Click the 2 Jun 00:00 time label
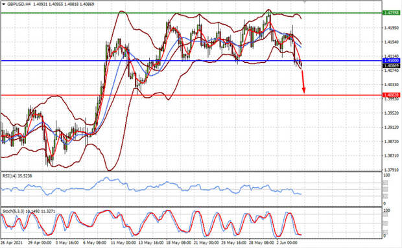This screenshot has width=402, height=248. click(287, 243)
